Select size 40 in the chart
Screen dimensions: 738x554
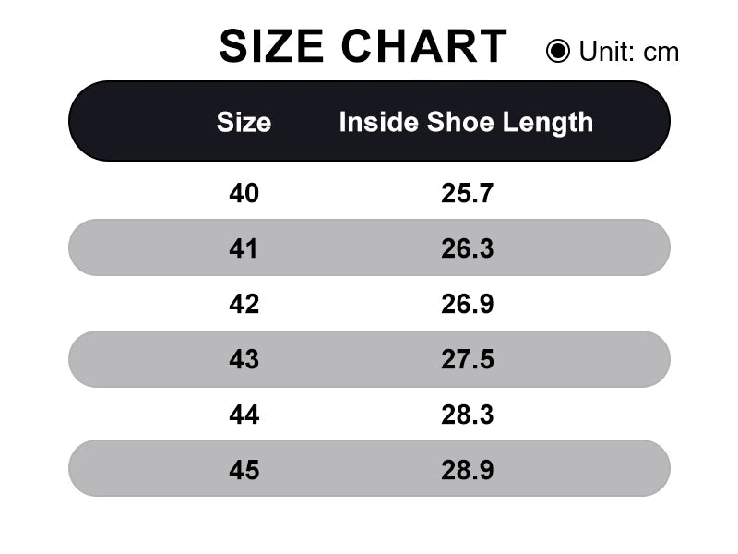pos(244,193)
